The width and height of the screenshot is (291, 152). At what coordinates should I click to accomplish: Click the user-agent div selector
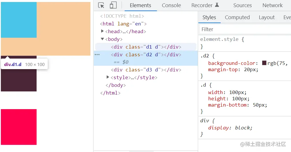point(204,121)
